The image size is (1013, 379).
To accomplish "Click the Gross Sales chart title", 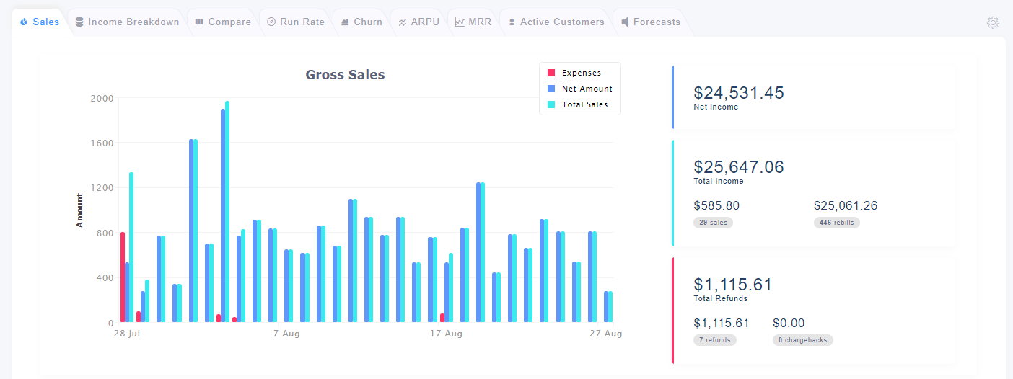I will [345, 75].
